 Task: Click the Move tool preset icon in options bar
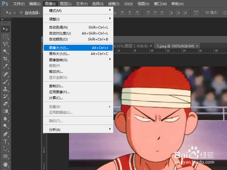tap(9, 13)
